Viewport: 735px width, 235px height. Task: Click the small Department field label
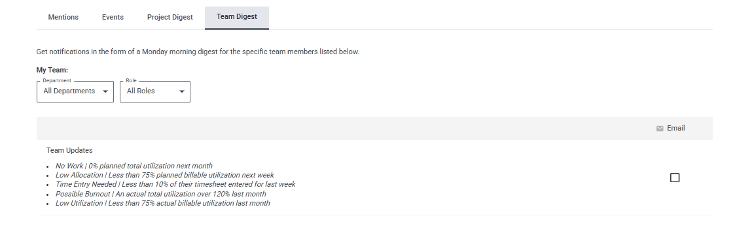[x=57, y=81]
